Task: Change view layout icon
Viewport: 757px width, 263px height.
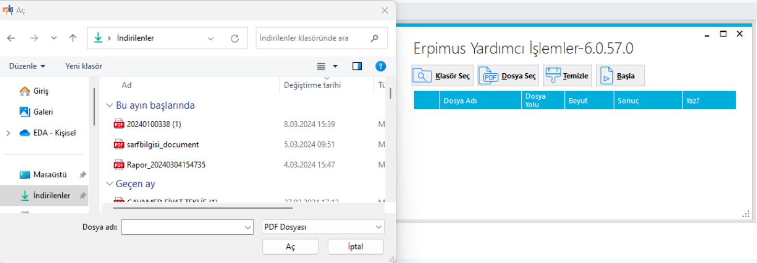Action: pyautogui.click(x=321, y=66)
